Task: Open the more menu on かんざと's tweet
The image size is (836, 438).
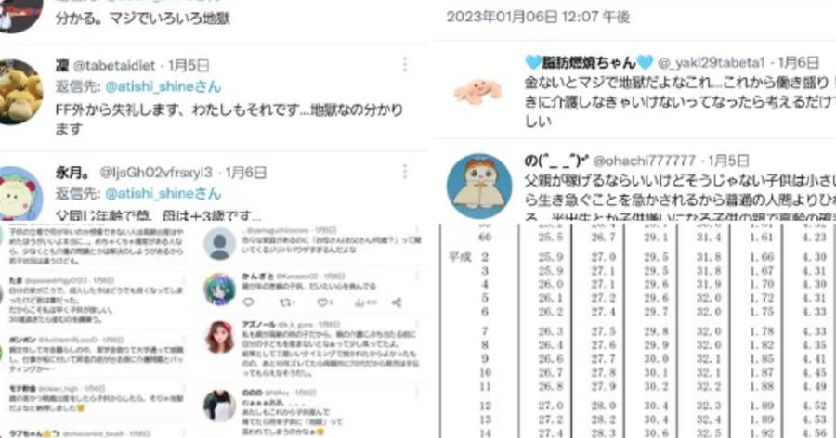Action: pos(416,276)
